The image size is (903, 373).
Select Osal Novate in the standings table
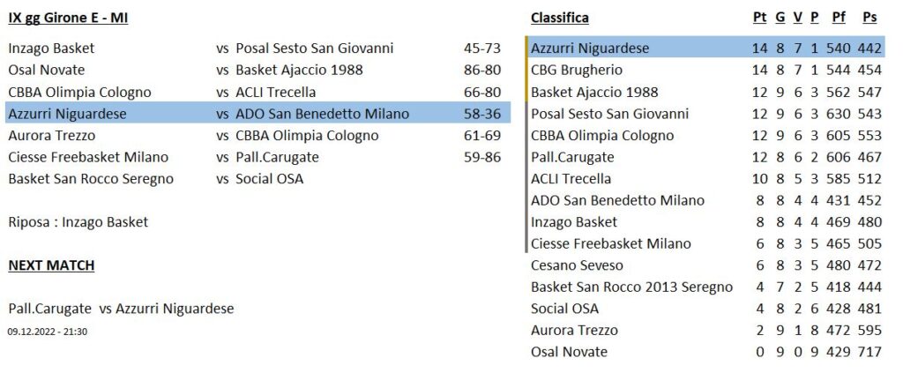click(x=569, y=352)
